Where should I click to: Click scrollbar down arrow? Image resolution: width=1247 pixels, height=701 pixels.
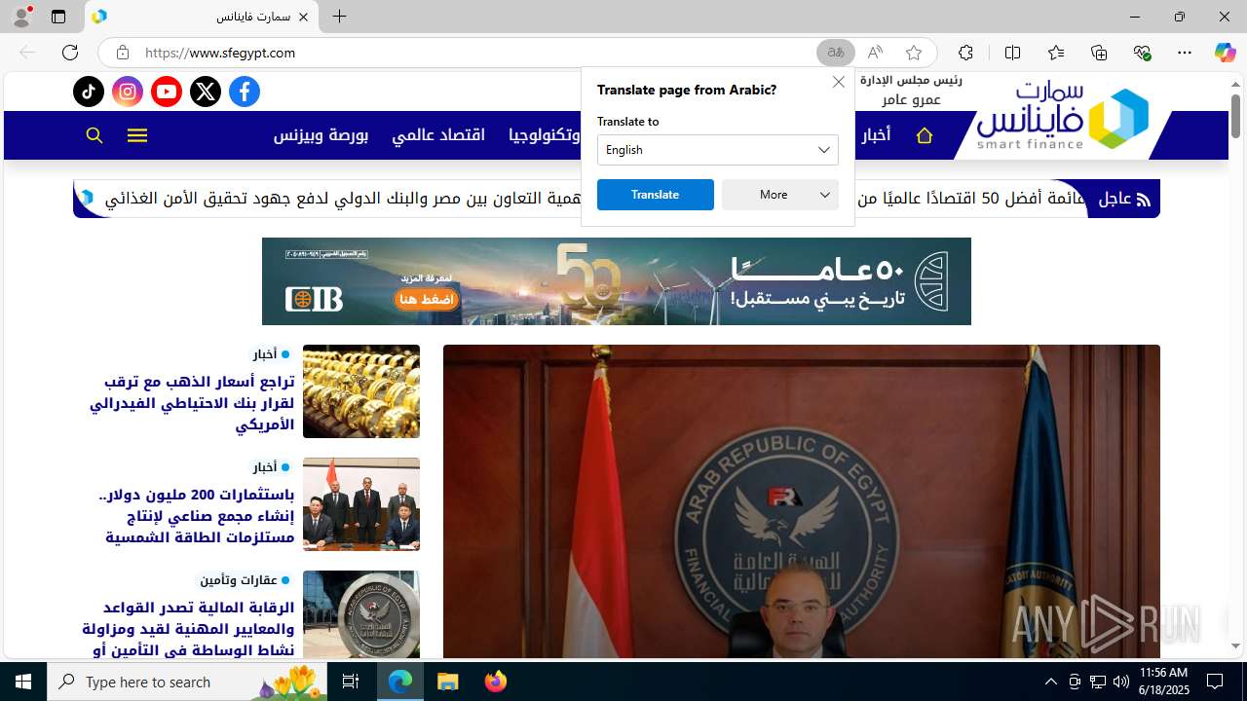click(x=1235, y=646)
